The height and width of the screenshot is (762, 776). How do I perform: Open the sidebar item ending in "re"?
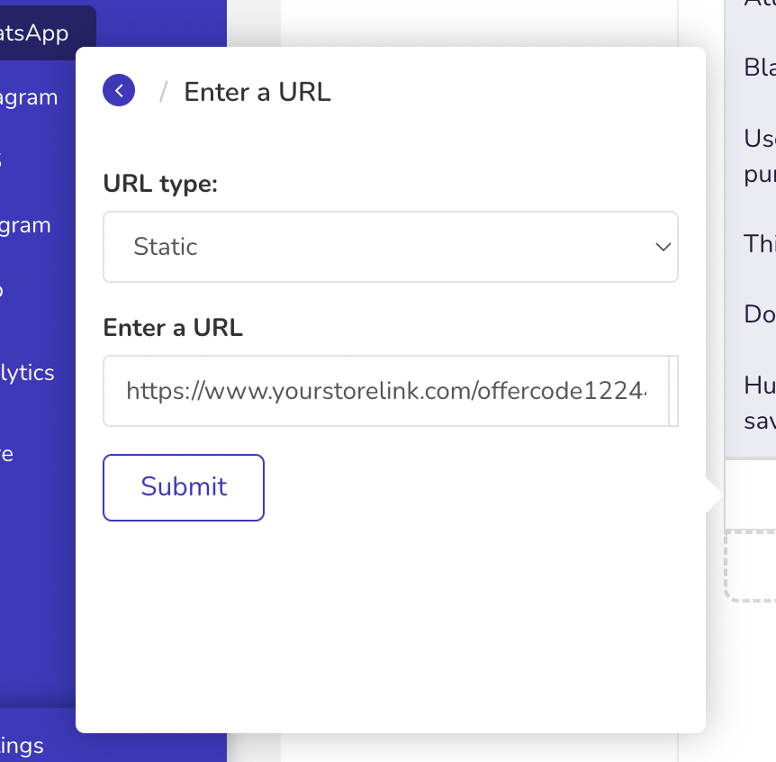pos(6,454)
